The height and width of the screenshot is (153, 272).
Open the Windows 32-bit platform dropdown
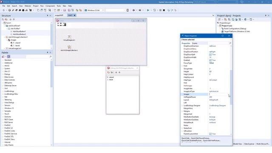point(103,10)
